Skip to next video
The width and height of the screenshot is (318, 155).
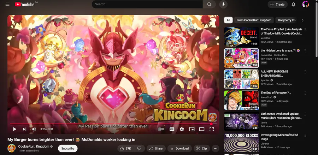tap(24, 129)
